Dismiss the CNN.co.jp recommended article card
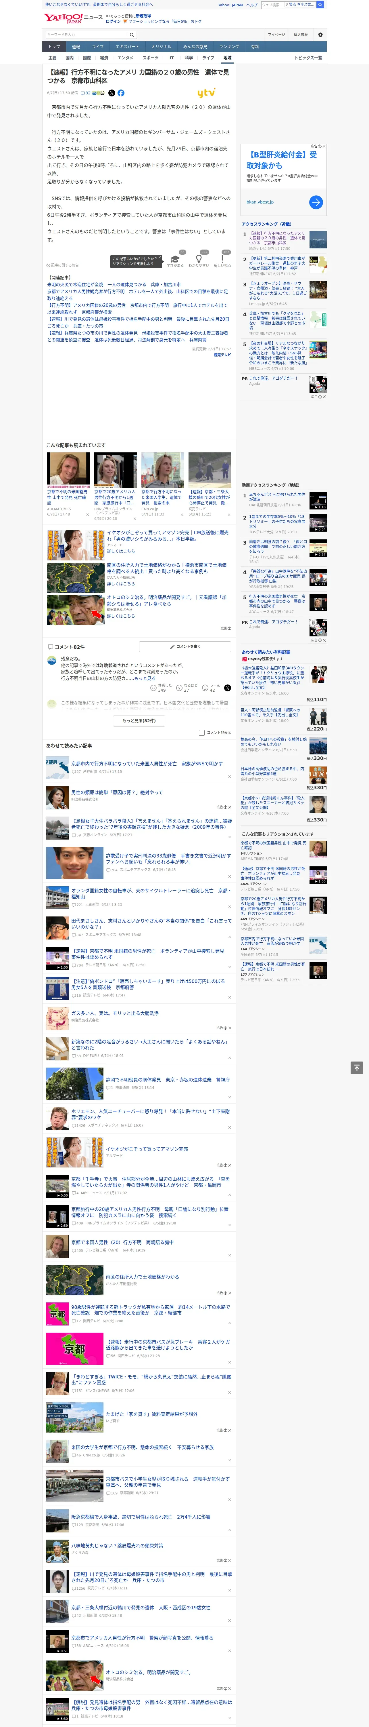This screenshot has height=1727, width=369. click(182, 515)
